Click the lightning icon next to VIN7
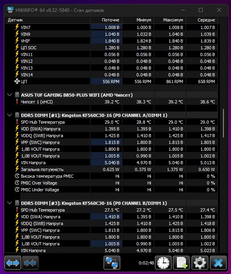Screen dimensions: 231x274 pyautogui.click(x=17, y=27)
